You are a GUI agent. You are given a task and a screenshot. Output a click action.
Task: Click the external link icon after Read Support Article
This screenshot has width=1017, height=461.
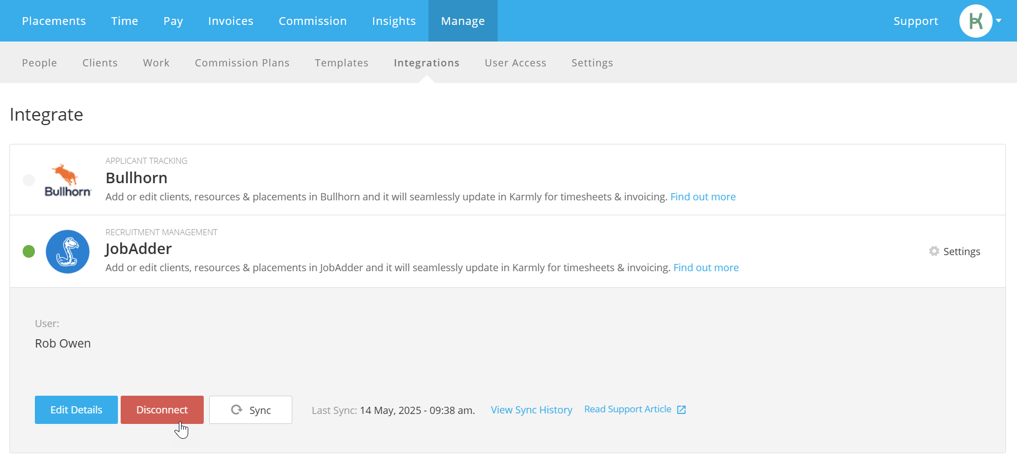[x=682, y=410]
